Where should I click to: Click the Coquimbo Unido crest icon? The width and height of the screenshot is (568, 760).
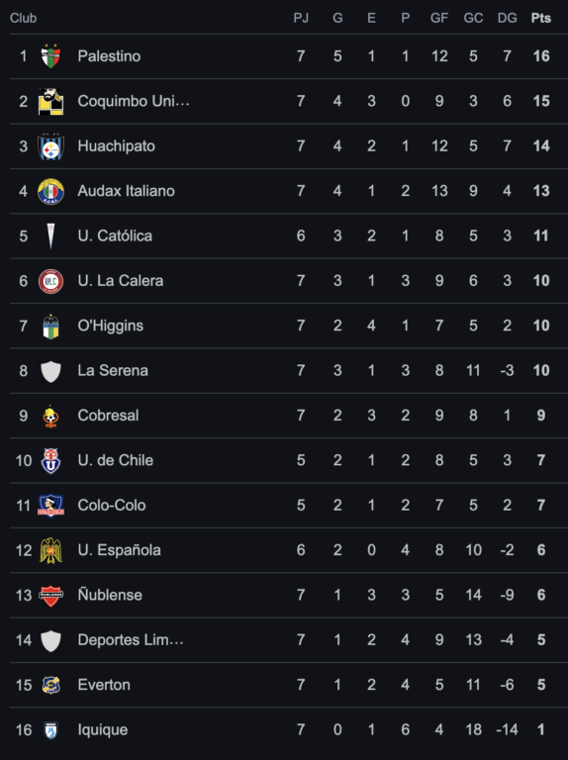(50, 101)
